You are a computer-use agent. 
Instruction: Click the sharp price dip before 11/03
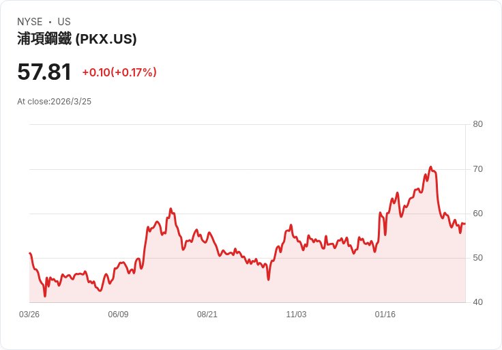coord(269,279)
